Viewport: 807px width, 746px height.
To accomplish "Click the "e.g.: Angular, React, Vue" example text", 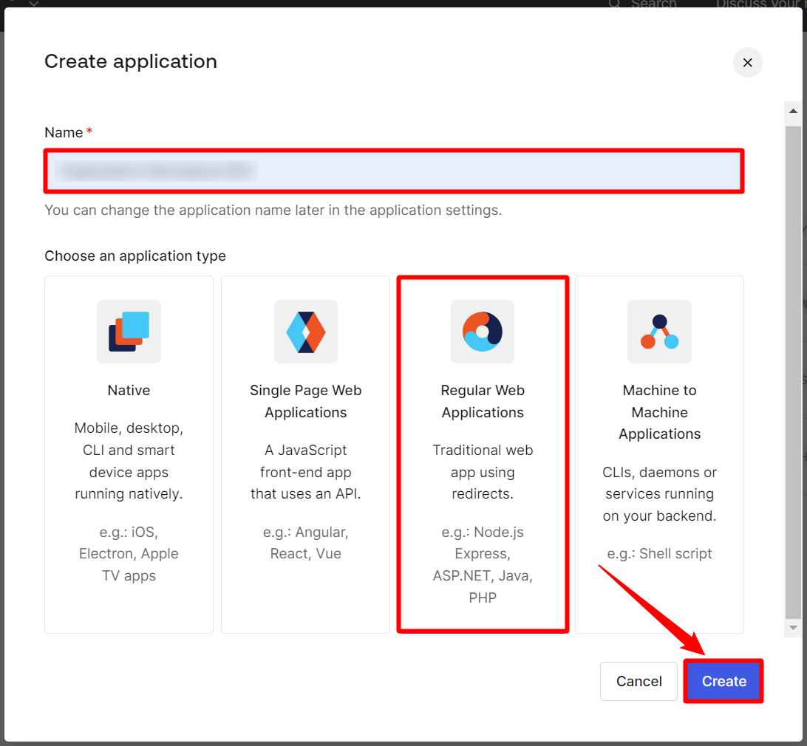I will click(x=305, y=542).
